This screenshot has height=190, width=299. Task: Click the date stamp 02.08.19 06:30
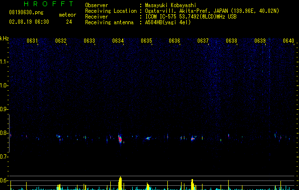[x=29, y=22]
